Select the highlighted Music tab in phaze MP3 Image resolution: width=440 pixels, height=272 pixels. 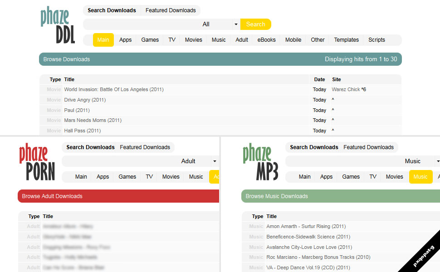click(420, 177)
